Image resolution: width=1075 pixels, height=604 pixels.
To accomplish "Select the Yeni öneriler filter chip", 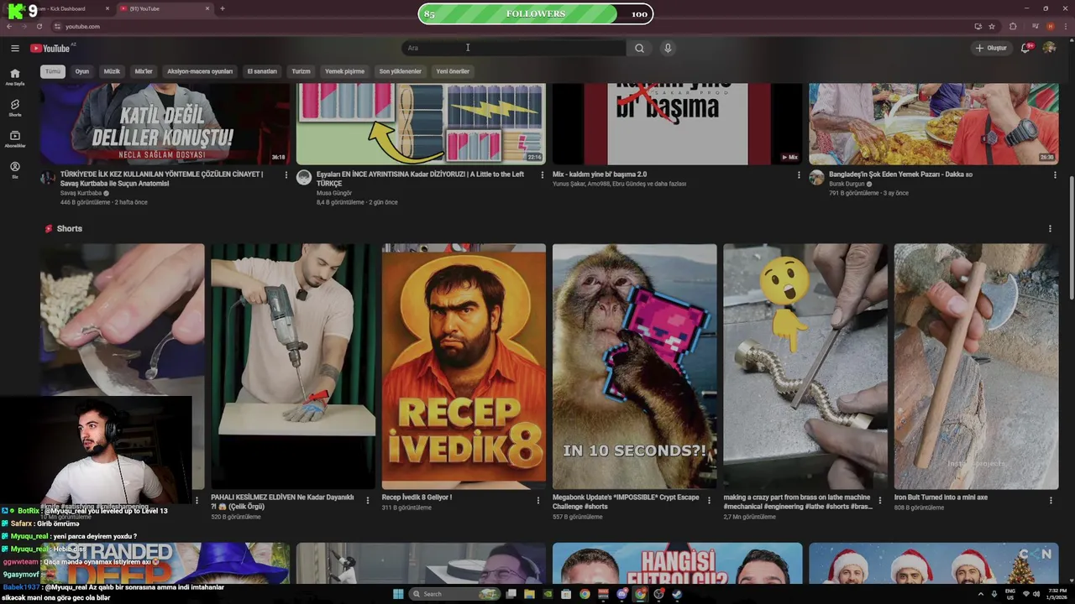I will tap(453, 71).
